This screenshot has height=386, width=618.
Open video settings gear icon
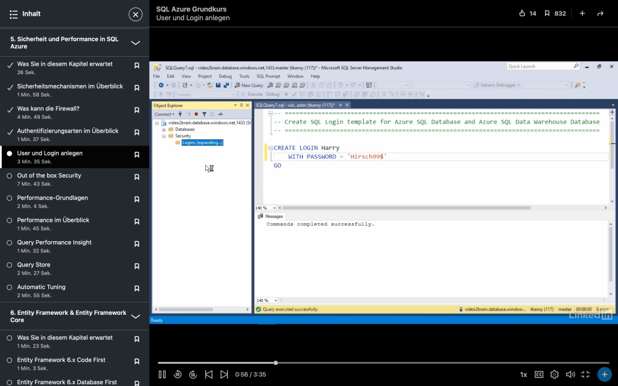click(555, 375)
